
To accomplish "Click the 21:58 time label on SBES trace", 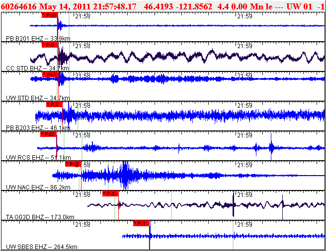I will [83, 224].
